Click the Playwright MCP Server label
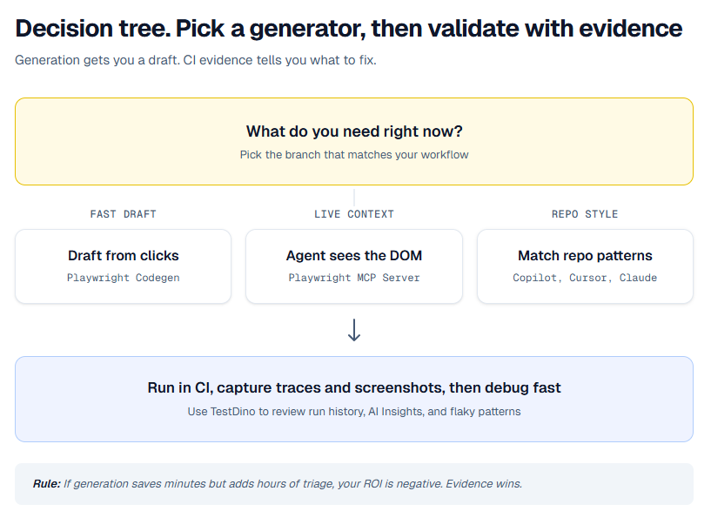Image resolution: width=711 pixels, height=518 pixels. tap(354, 278)
